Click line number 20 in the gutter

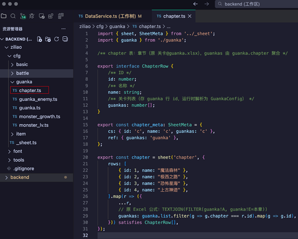pos(85,157)
